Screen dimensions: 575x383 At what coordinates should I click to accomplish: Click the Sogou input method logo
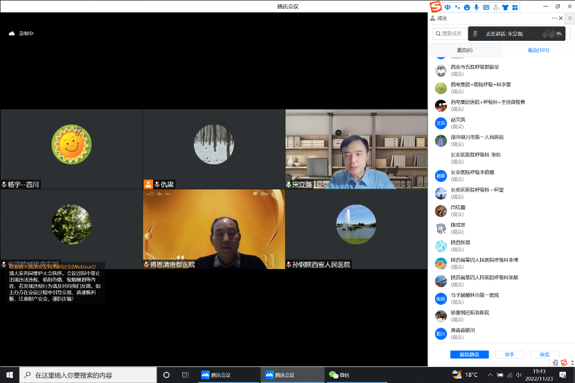click(x=436, y=7)
